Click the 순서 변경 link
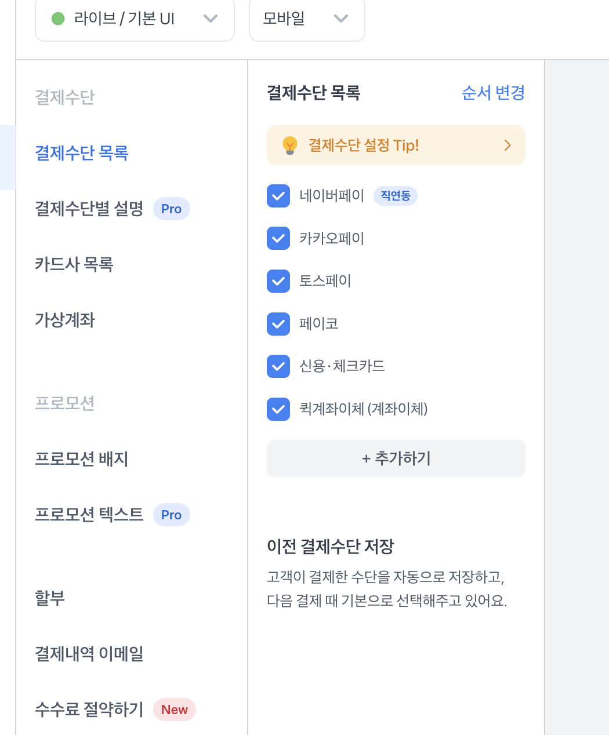This screenshot has width=609, height=735. coord(493,93)
